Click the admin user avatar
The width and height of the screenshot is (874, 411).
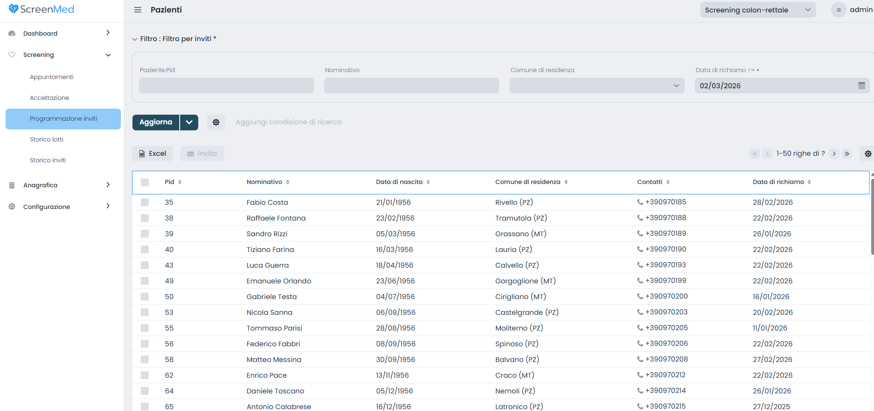point(838,10)
